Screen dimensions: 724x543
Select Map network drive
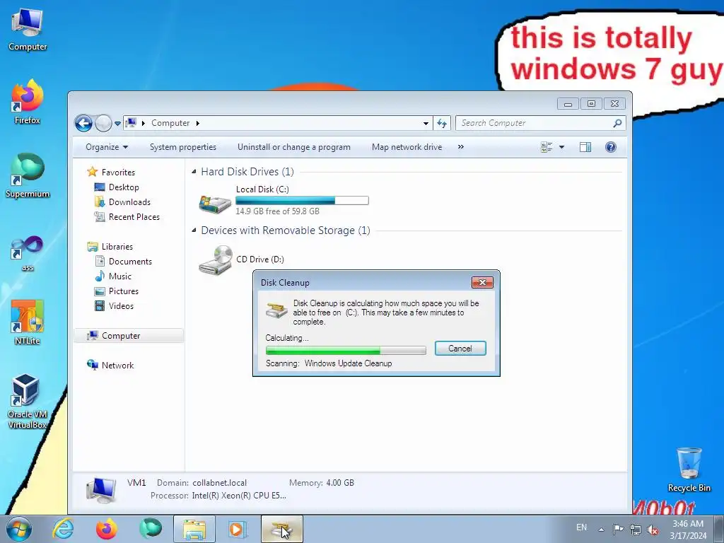(407, 147)
